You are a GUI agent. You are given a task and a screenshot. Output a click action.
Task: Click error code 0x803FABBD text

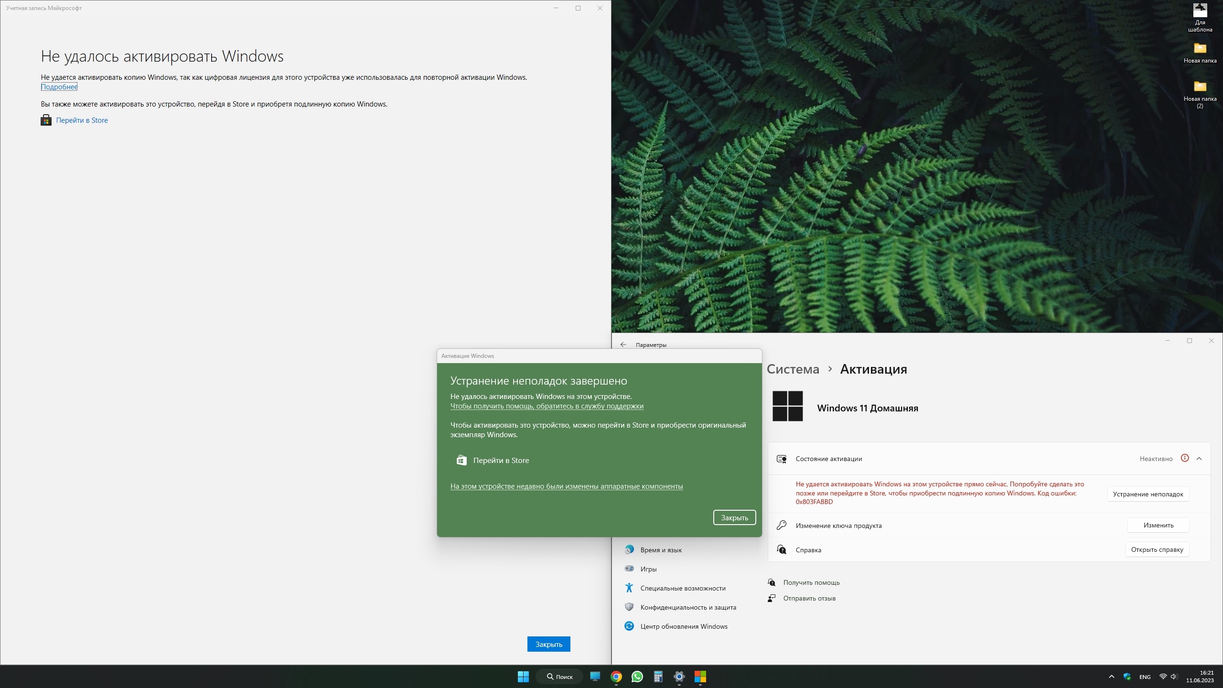[x=815, y=502]
